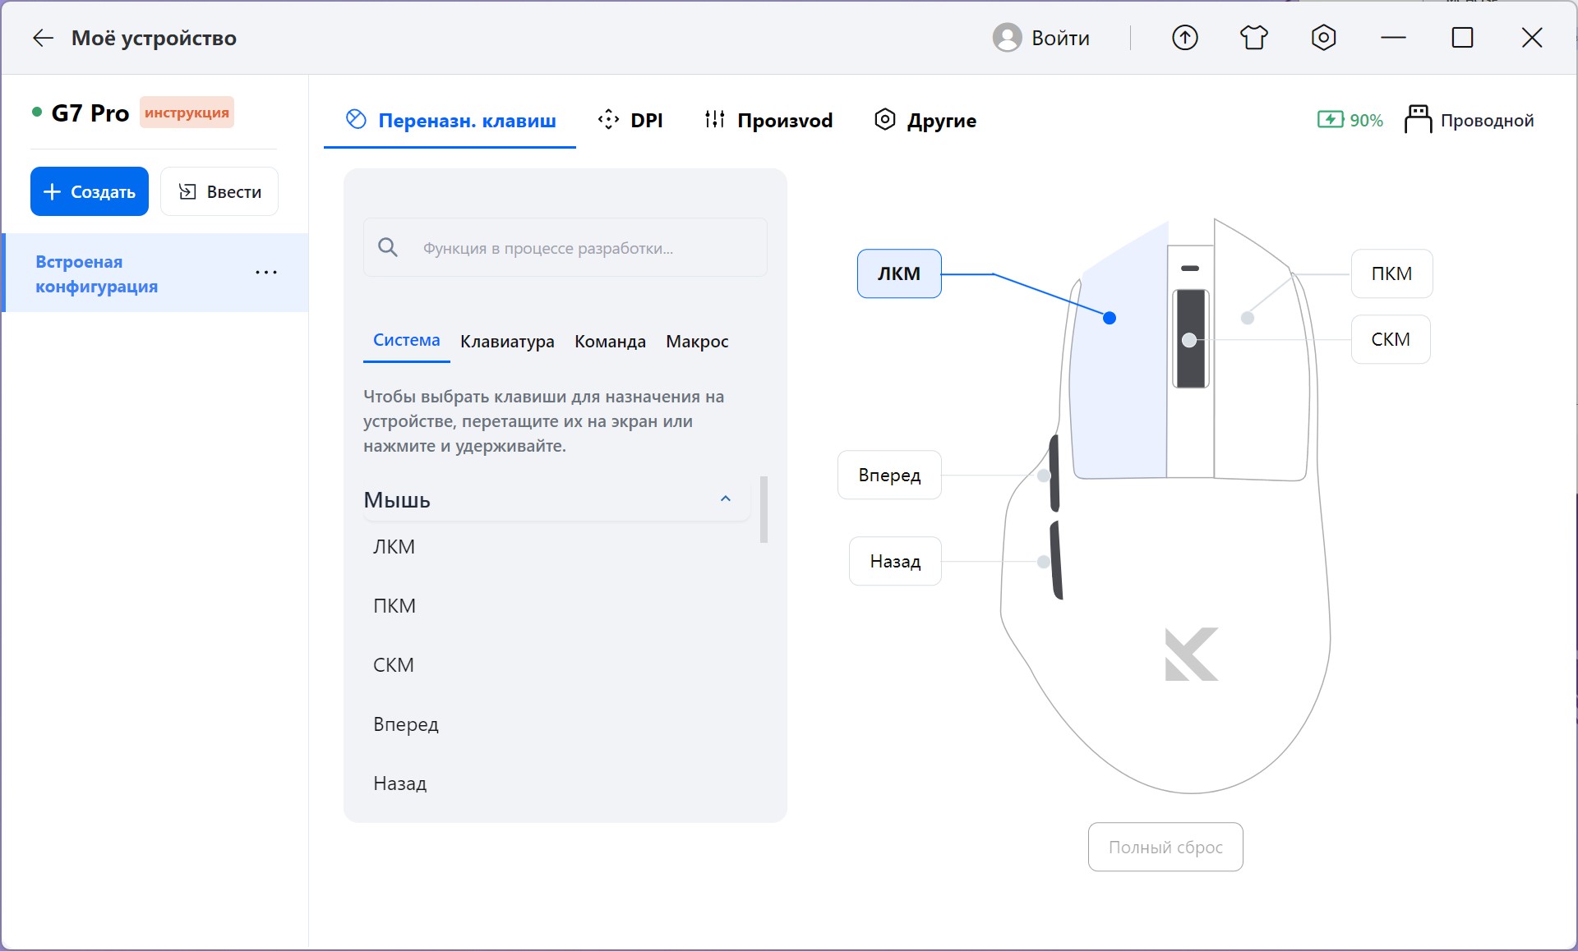Click the Моё устройство title
The height and width of the screenshot is (951, 1578).
click(x=154, y=38)
